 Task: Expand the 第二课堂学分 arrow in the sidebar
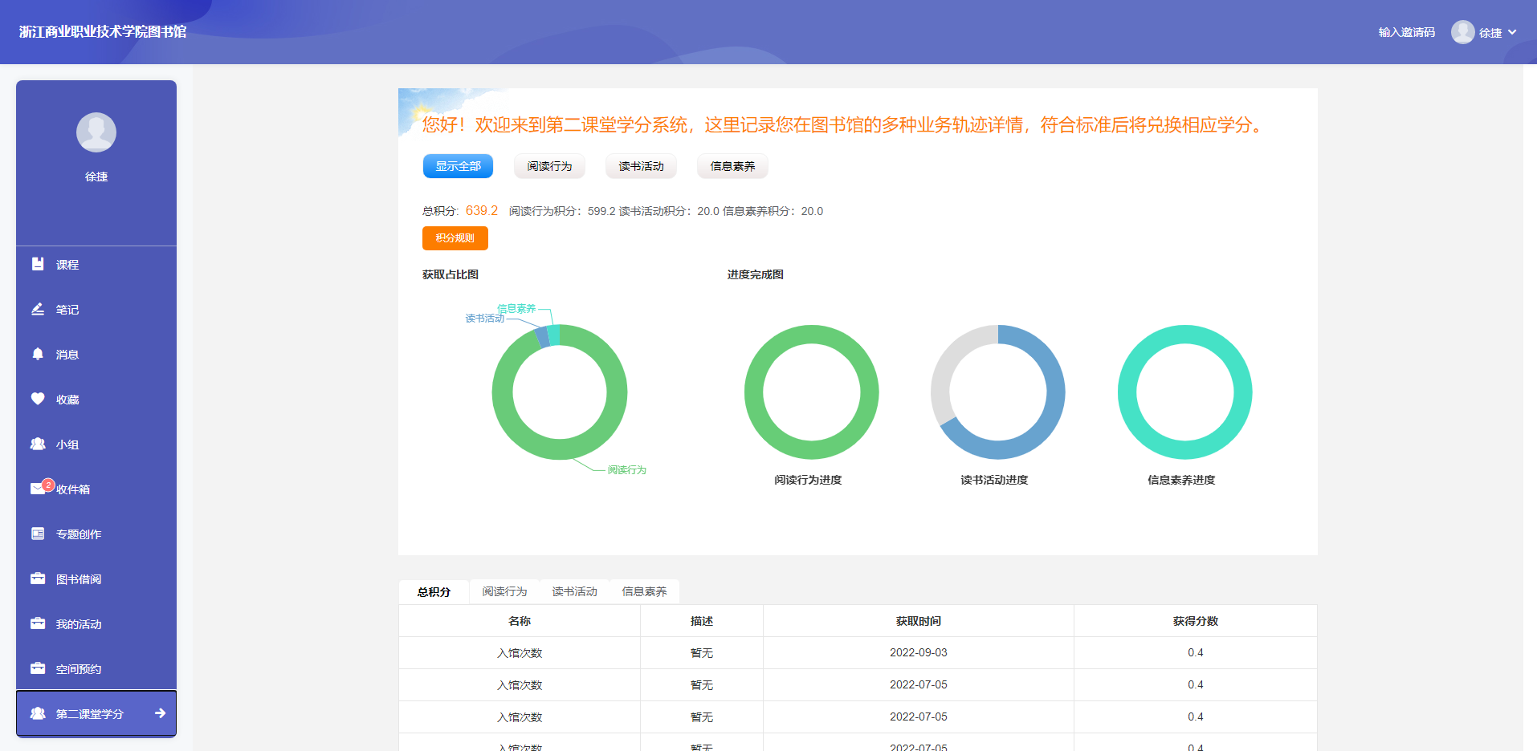point(159,713)
